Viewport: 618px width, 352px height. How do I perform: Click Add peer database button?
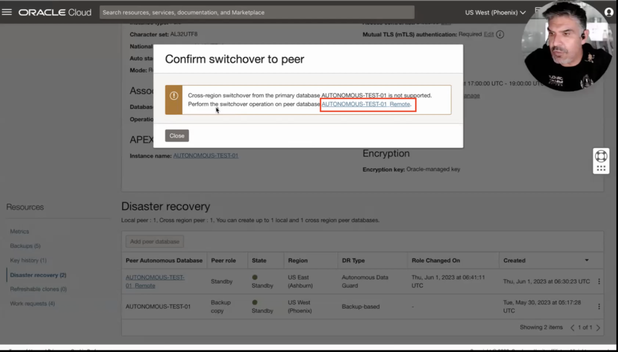pyautogui.click(x=154, y=242)
